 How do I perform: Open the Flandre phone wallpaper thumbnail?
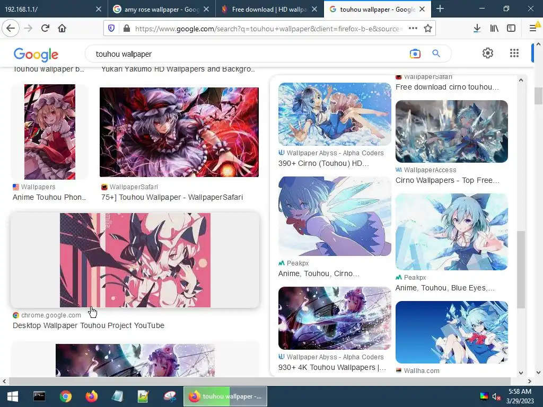(x=50, y=132)
